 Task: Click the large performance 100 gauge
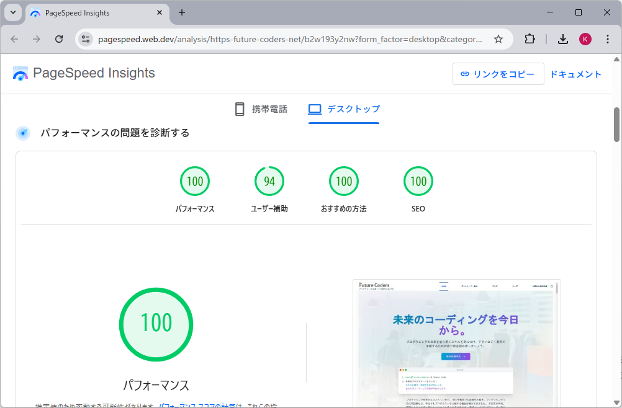point(156,324)
